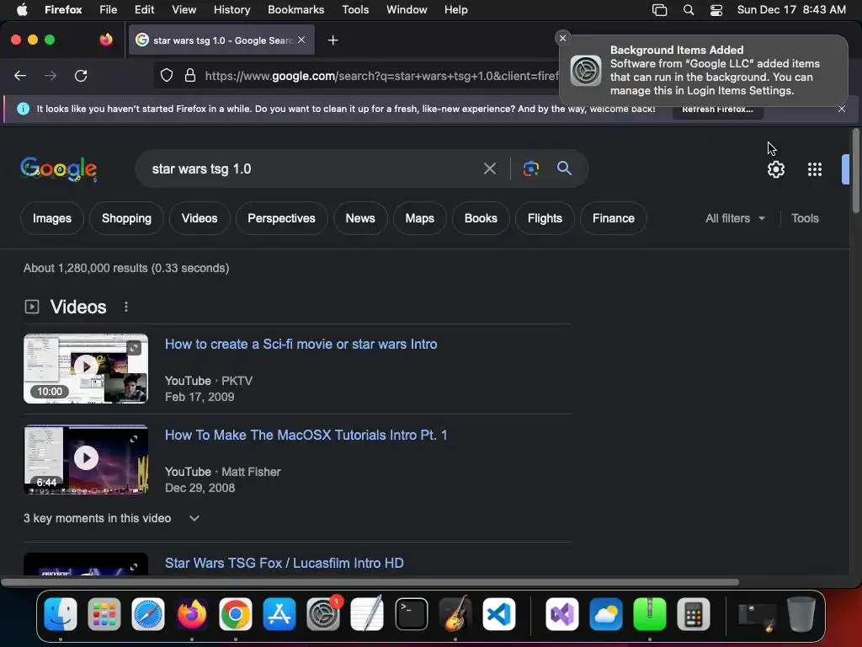Screen dimensions: 862x647
Task: Open Visual Studio Code from the Dock
Action: pyautogui.click(x=499, y=614)
